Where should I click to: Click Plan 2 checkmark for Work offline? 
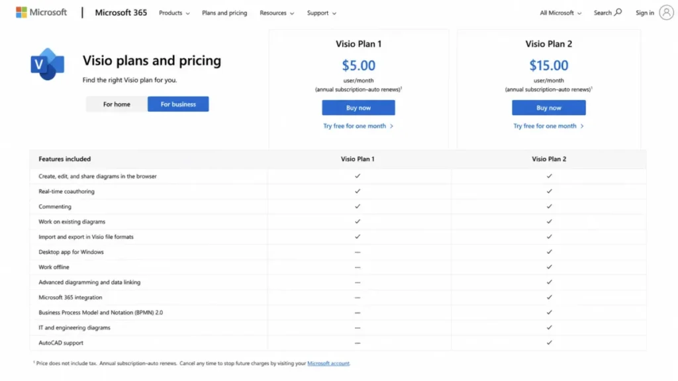click(549, 267)
